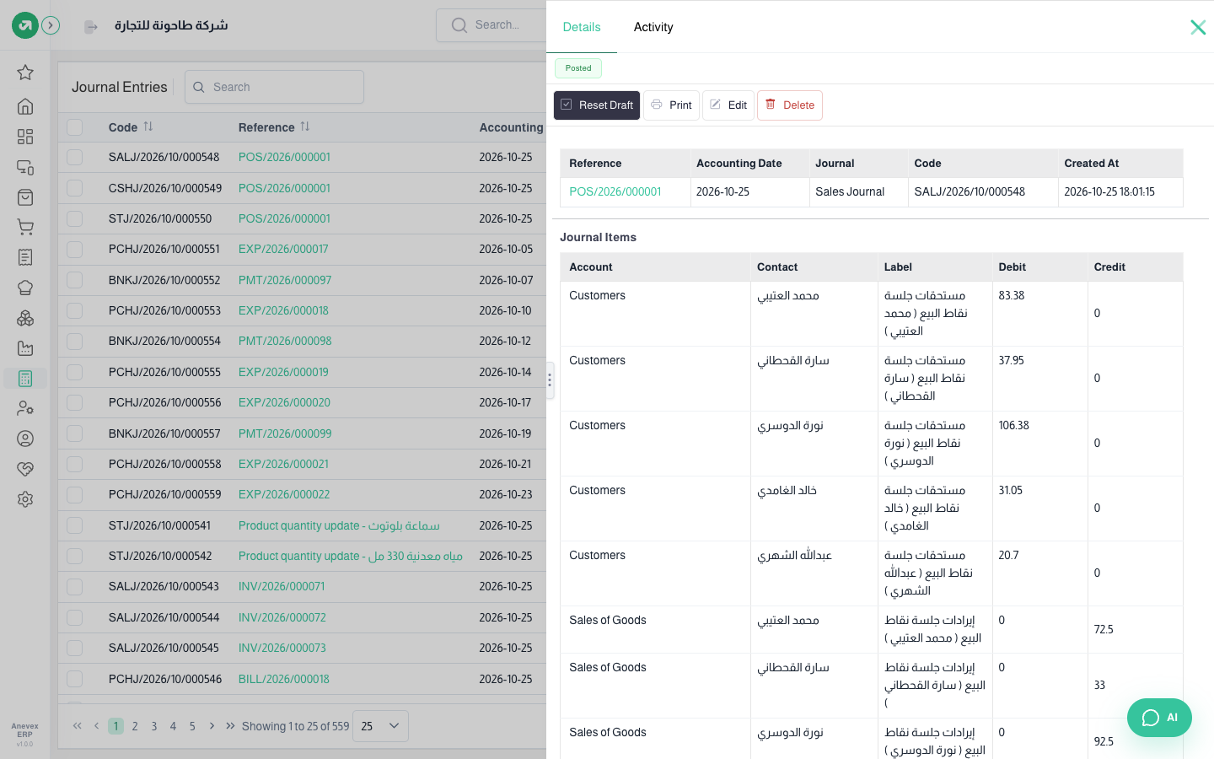Image resolution: width=1214 pixels, height=759 pixels.
Task: Check the row STJ/2026/10/000541
Action: [75, 525]
